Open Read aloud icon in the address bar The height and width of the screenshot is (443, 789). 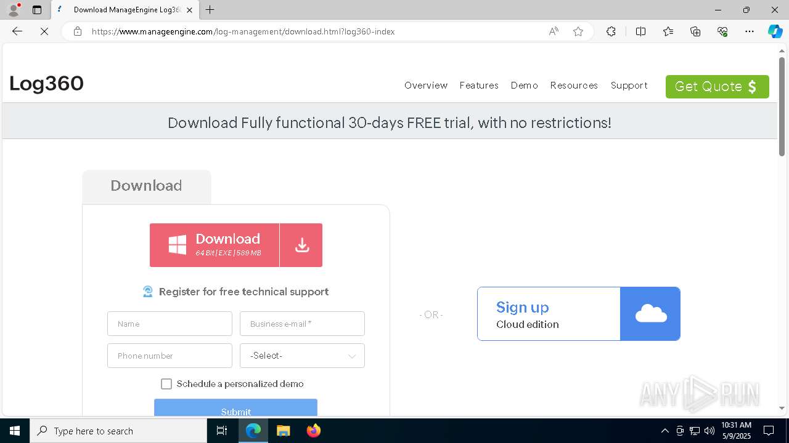554,31
